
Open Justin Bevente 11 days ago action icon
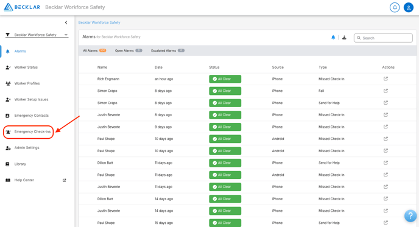(386, 187)
